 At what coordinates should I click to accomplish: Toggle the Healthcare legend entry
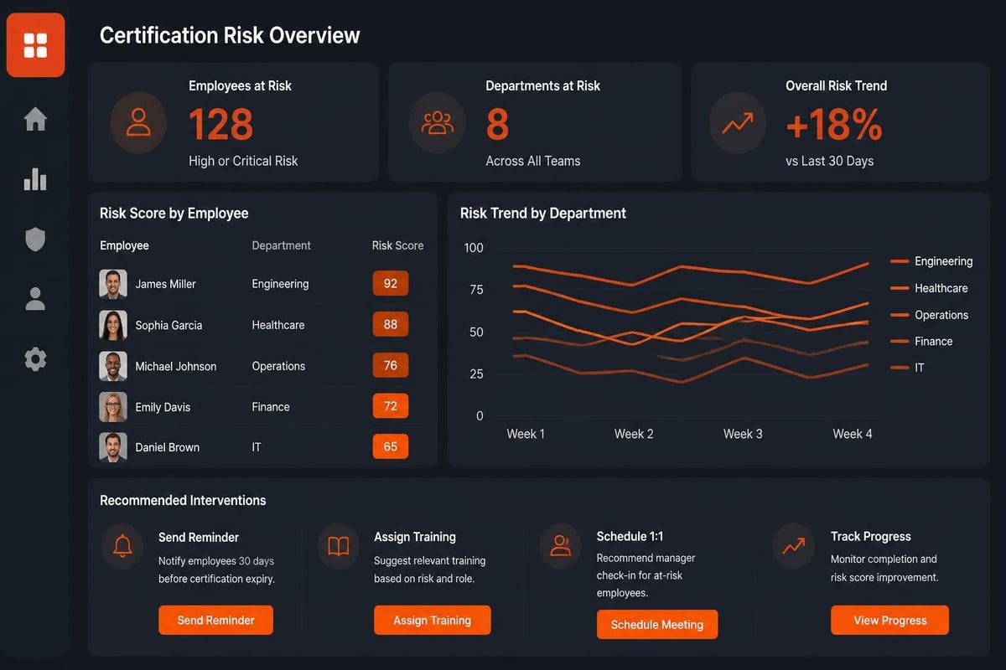pyautogui.click(x=929, y=288)
